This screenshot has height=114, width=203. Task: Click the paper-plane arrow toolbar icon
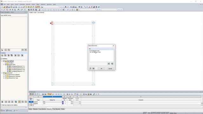click(99, 7)
